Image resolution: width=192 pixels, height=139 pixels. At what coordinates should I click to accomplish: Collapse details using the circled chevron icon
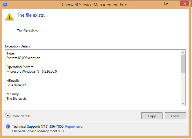click(8, 116)
